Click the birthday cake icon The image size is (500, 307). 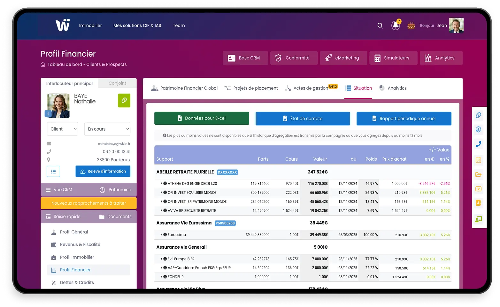pyautogui.click(x=411, y=26)
